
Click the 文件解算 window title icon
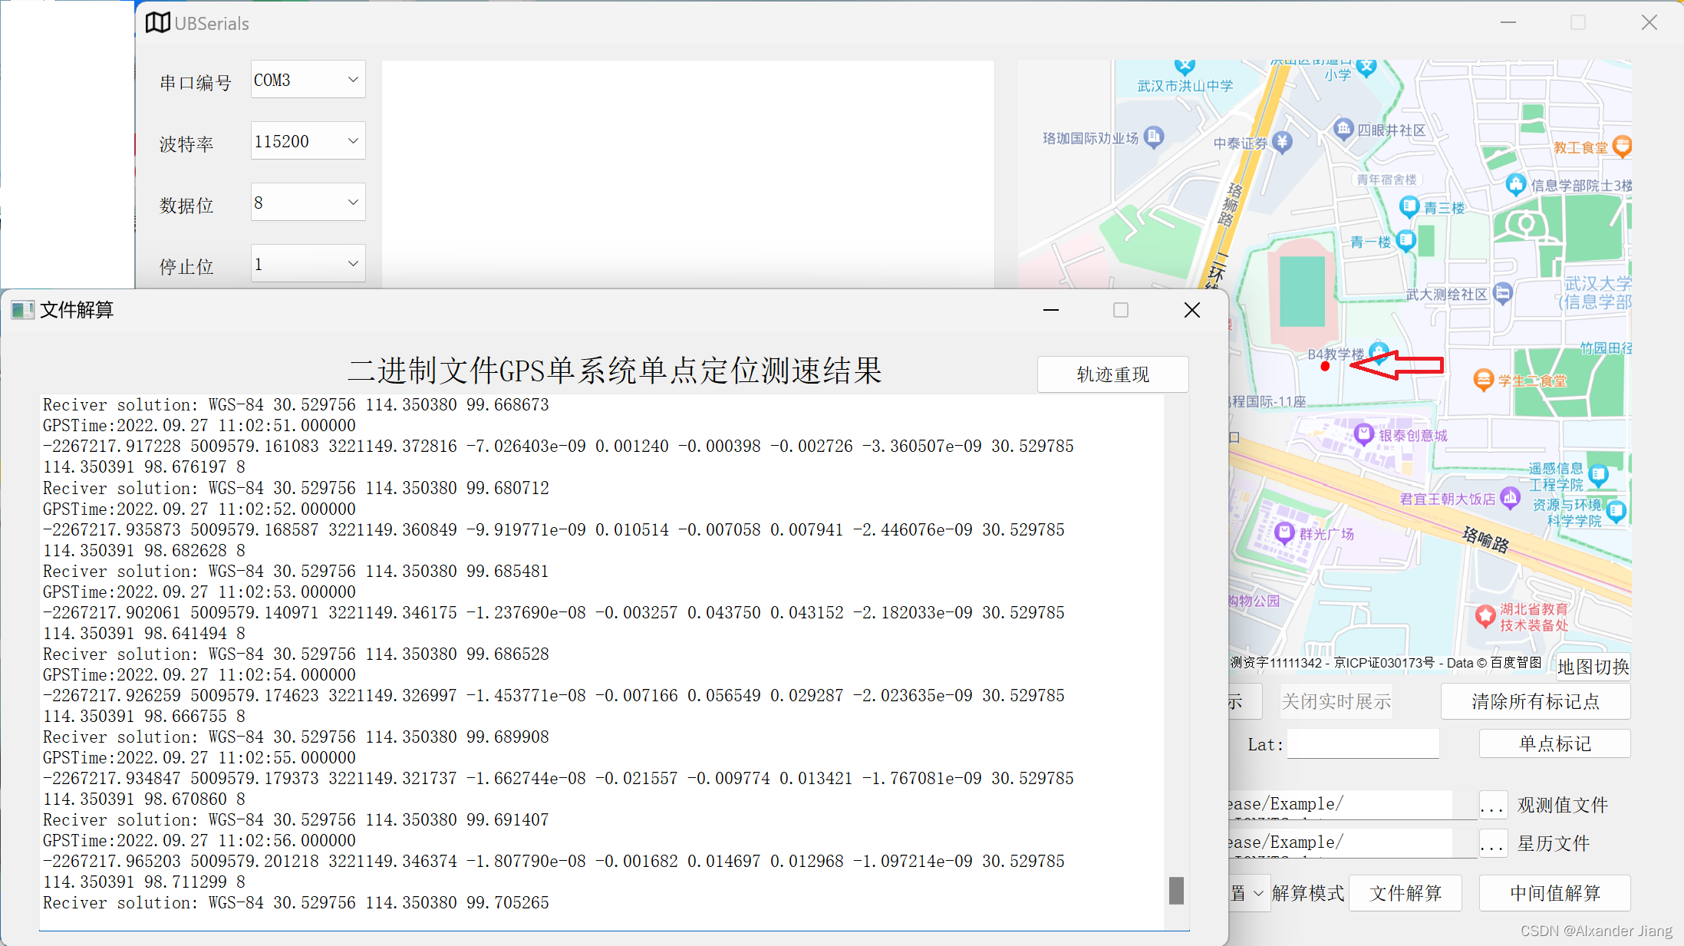point(22,310)
